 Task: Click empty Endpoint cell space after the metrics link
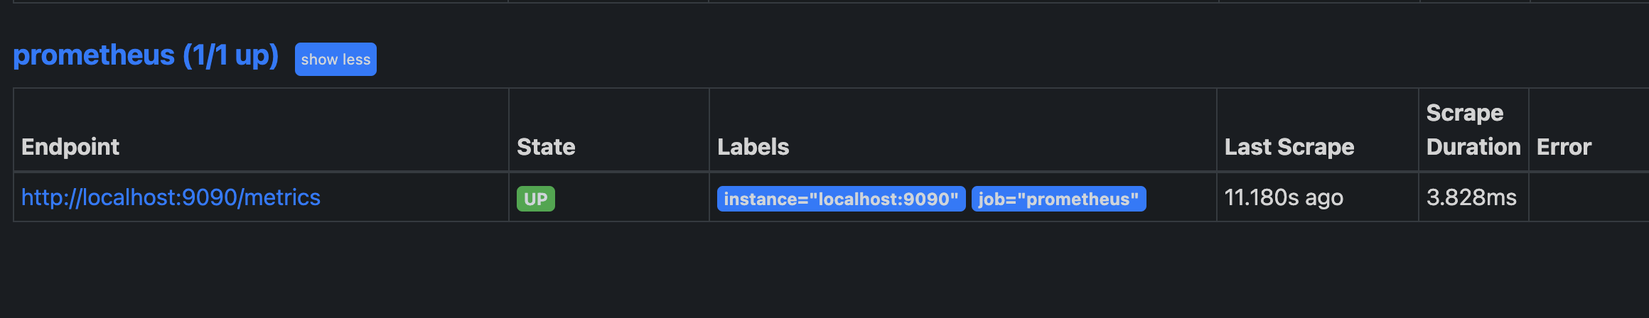pos(412,197)
